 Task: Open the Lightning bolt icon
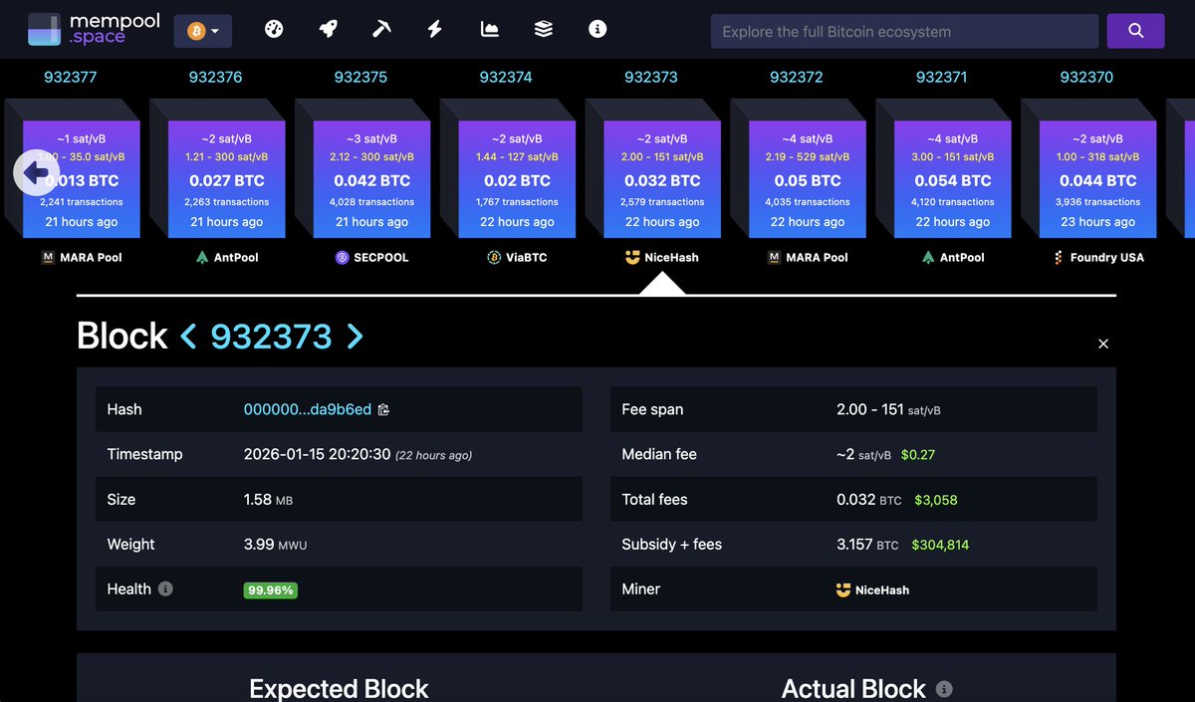[435, 30]
